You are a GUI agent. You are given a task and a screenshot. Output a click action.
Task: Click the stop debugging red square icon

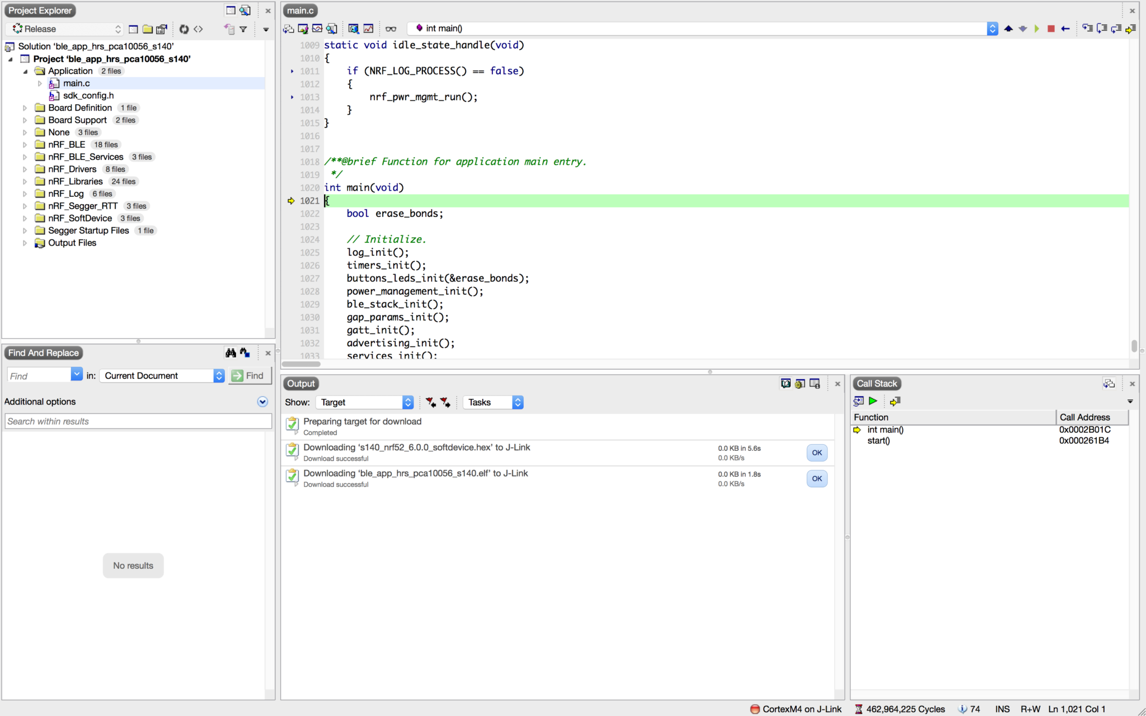[x=1051, y=29]
